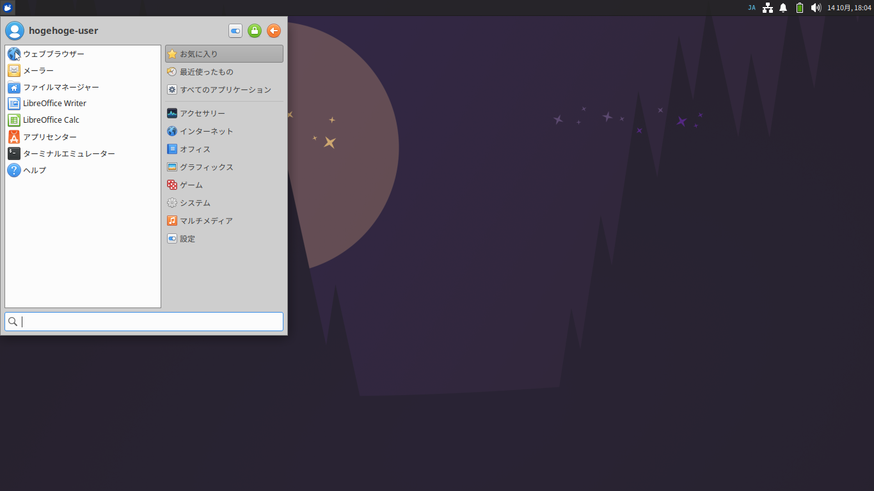Open LibreOffice Calc
Image resolution: width=874 pixels, height=491 pixels.
tap(52, 120)
